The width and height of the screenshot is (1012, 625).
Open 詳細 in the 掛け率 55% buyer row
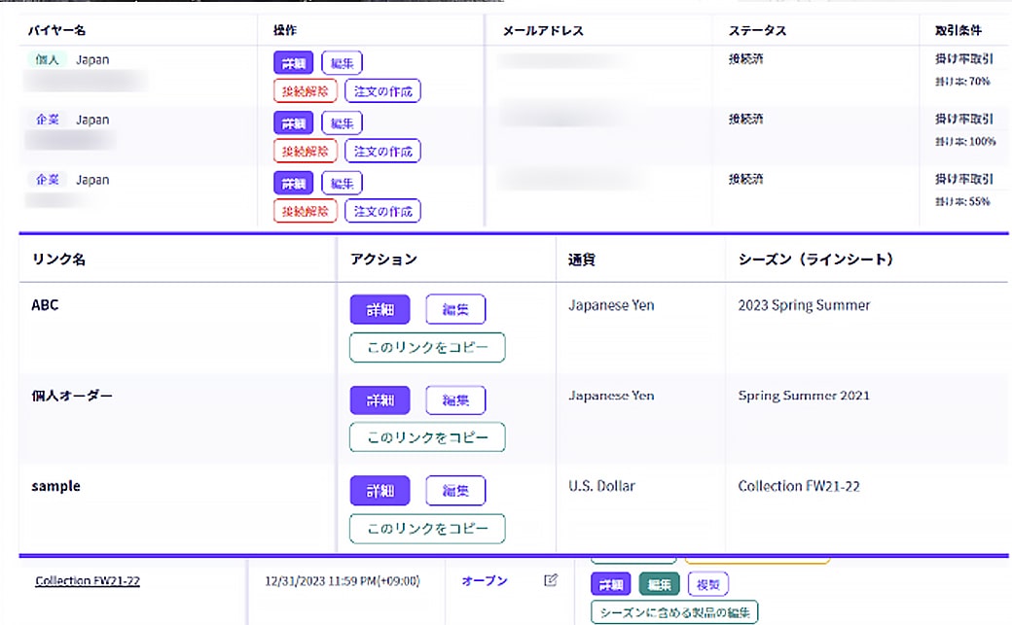tap(294, 183)
